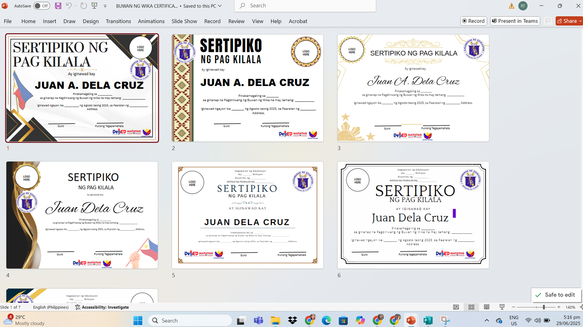Select slide 2 thumbnail with woven border
Viewport: 583px width, 327px height.
[248, 88]
